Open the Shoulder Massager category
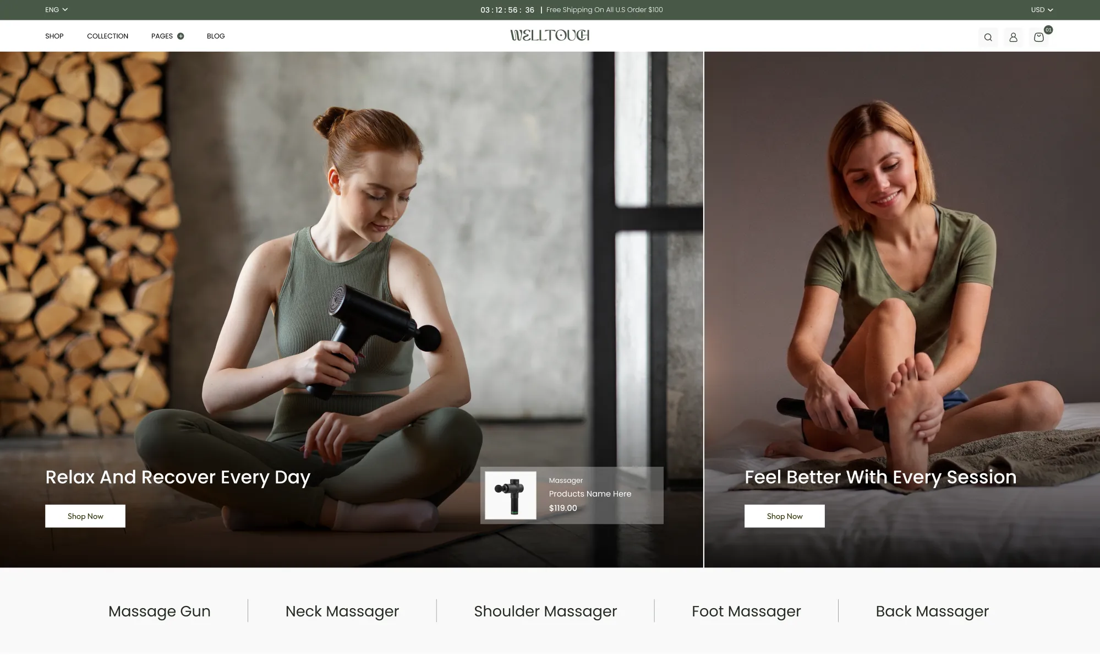This screenshot has width=1100, height=672. [x=545, y=611]
